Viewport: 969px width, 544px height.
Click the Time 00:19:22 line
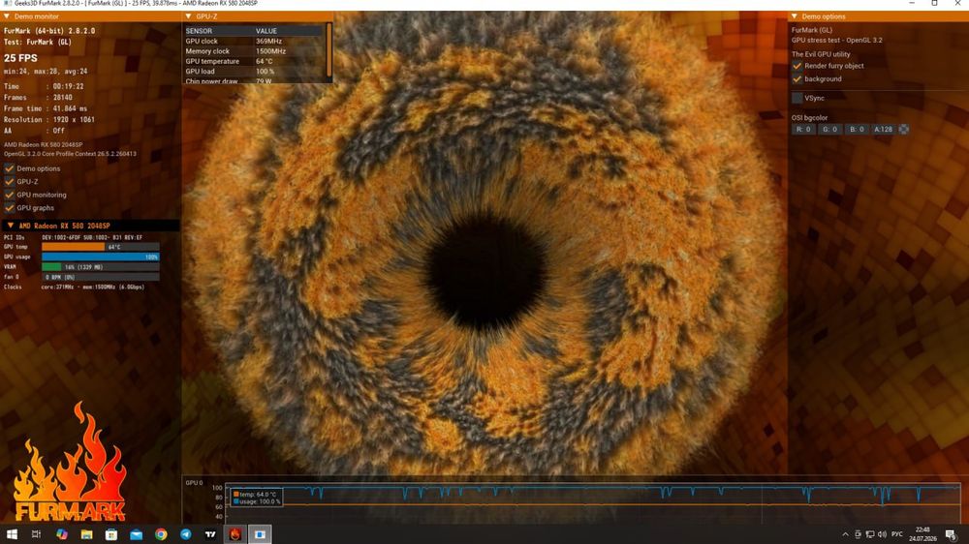point(44,86)
